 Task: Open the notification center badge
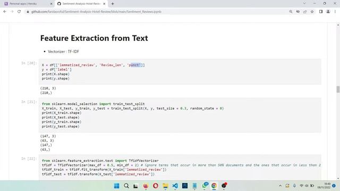coord(334,186)
